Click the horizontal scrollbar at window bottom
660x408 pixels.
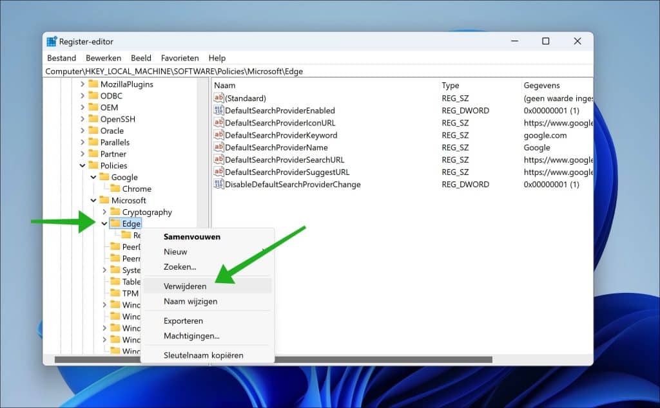[x=273, y=360]
